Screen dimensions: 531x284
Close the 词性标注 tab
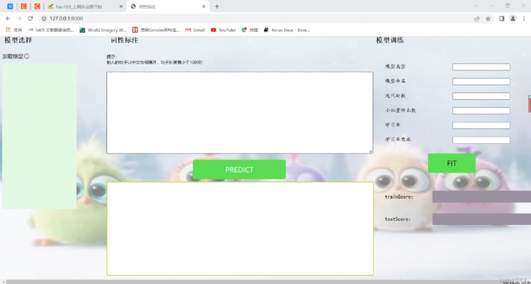(204, 7)
